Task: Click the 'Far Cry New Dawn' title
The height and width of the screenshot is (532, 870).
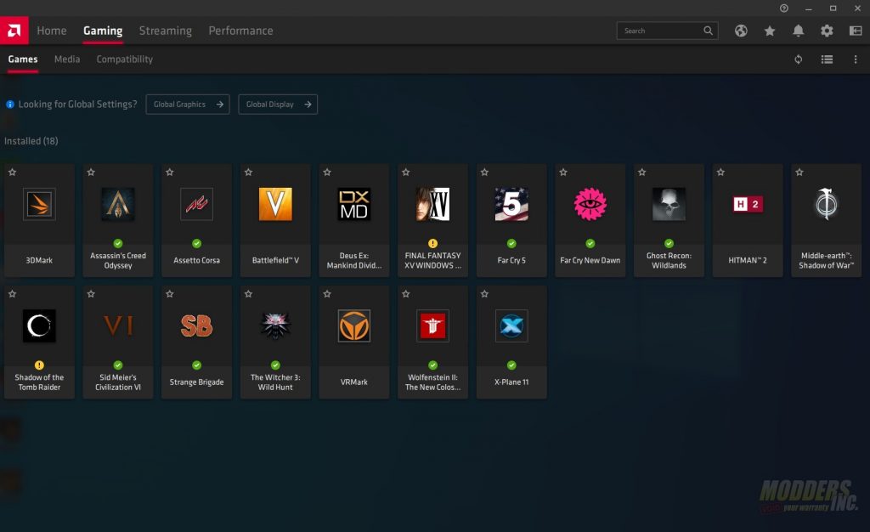Action: click(x=590, y=260)
